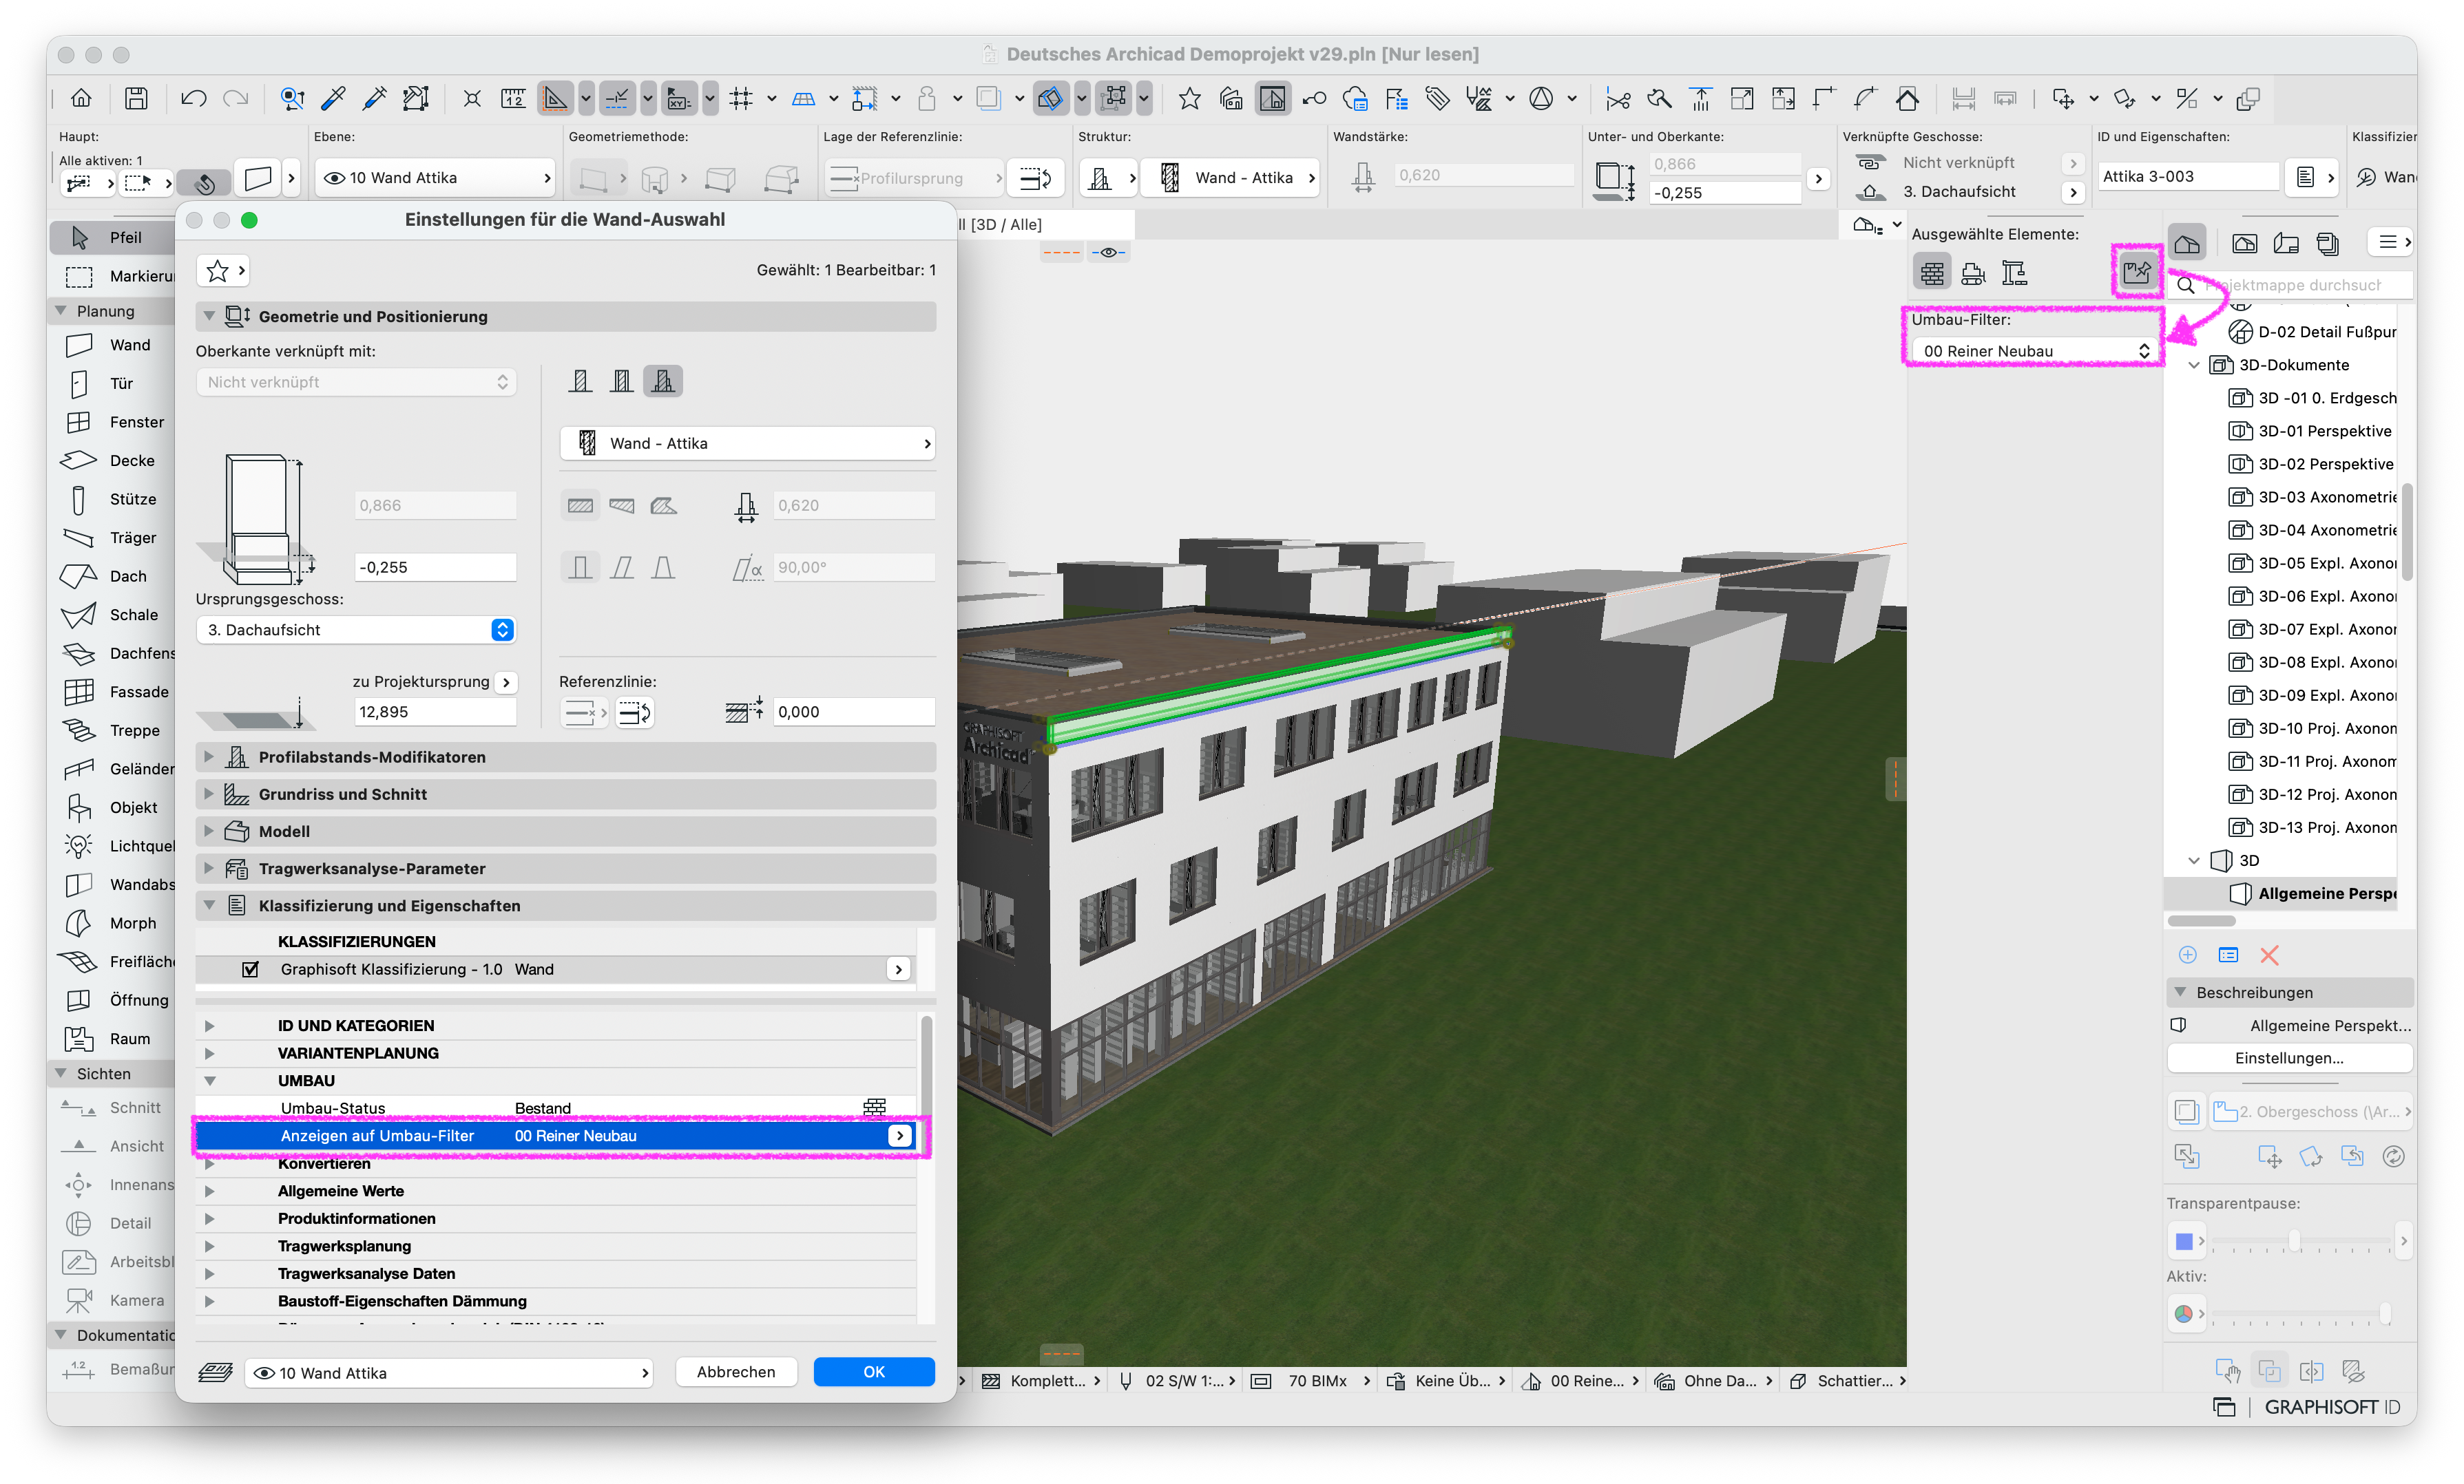
Task: Click the Abbrechen button
Action: coord(736,1372)
